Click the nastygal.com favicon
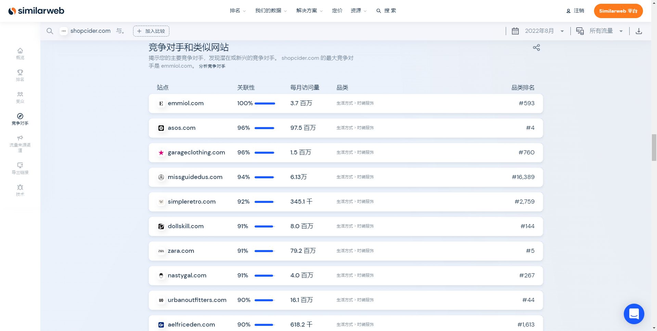The width and height of the screenshot is (657, 331). click(x=161, y=276)
